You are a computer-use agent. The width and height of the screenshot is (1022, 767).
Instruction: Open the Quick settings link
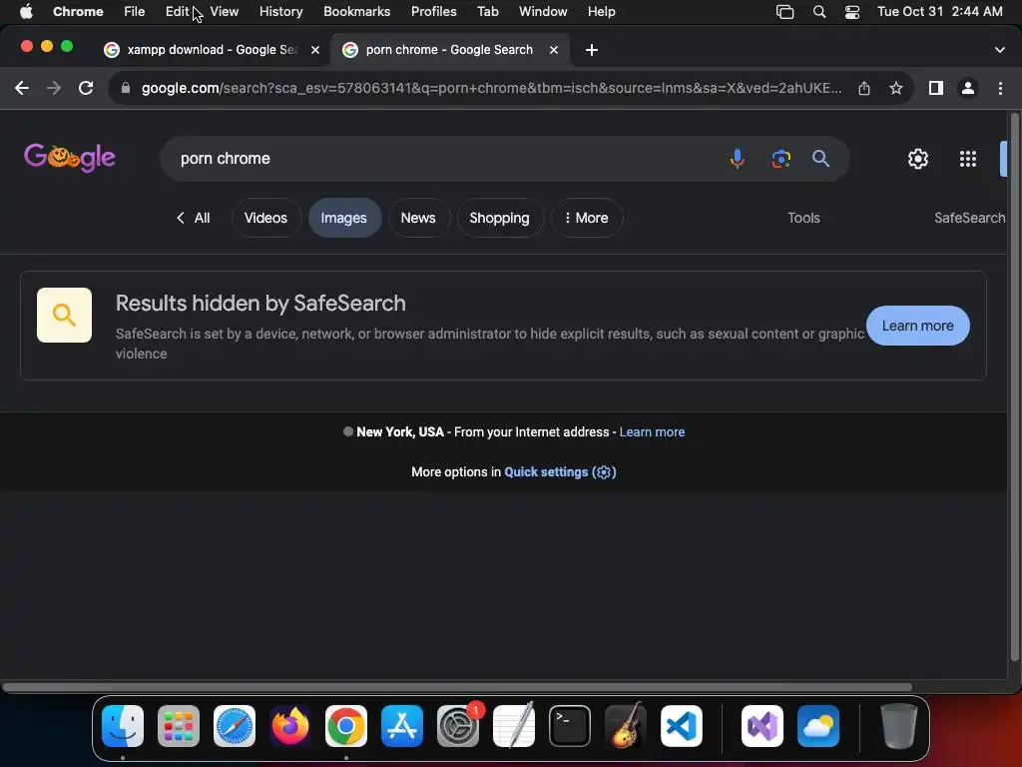[561, 472]
